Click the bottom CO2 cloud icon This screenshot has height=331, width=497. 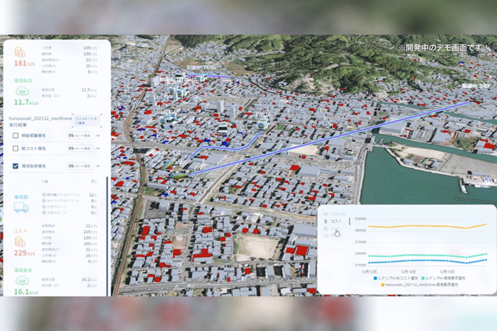coord(20,280)
